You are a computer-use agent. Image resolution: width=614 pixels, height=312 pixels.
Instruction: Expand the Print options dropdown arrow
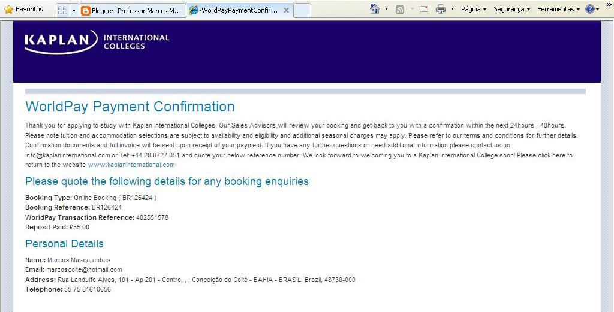[x=452, y=9]
